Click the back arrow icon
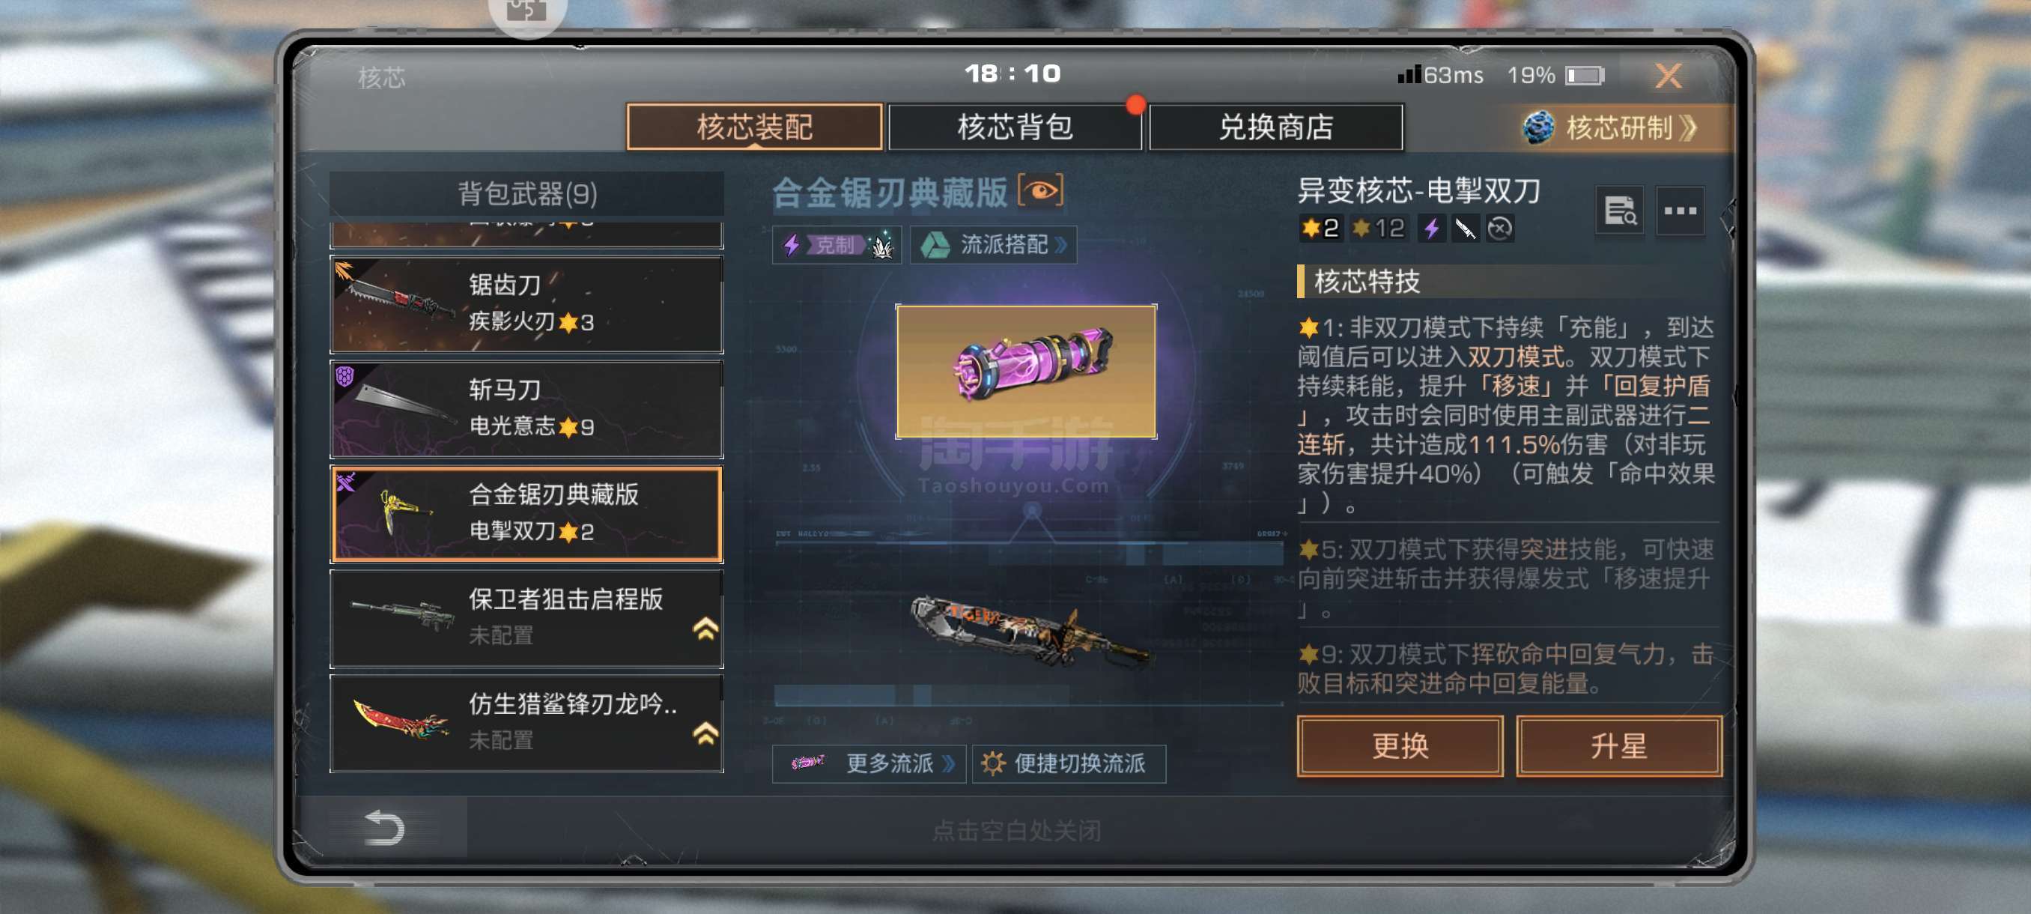The image size is (2031, 914). click(x=384, y=827)
